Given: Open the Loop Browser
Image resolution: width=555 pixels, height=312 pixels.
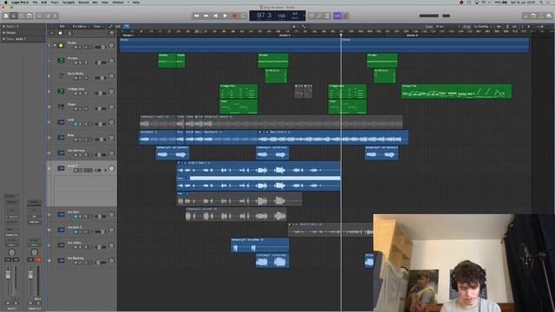Looking at the screenshot, I should 541,16.
